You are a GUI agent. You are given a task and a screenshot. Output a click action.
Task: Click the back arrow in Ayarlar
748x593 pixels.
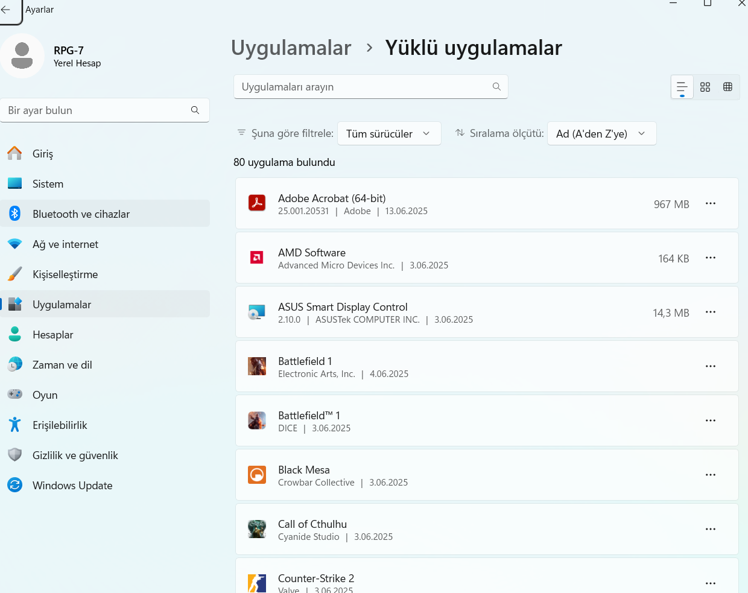click(6, 10)
